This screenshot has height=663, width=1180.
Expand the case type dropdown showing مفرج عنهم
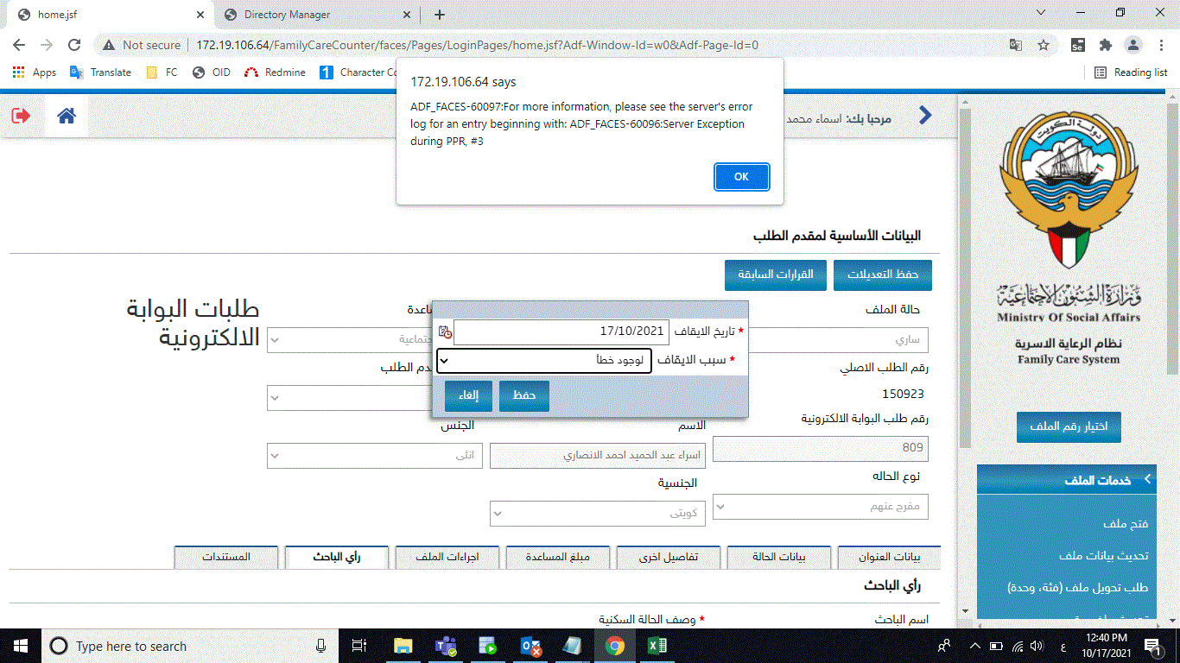[x=820, y=507]
